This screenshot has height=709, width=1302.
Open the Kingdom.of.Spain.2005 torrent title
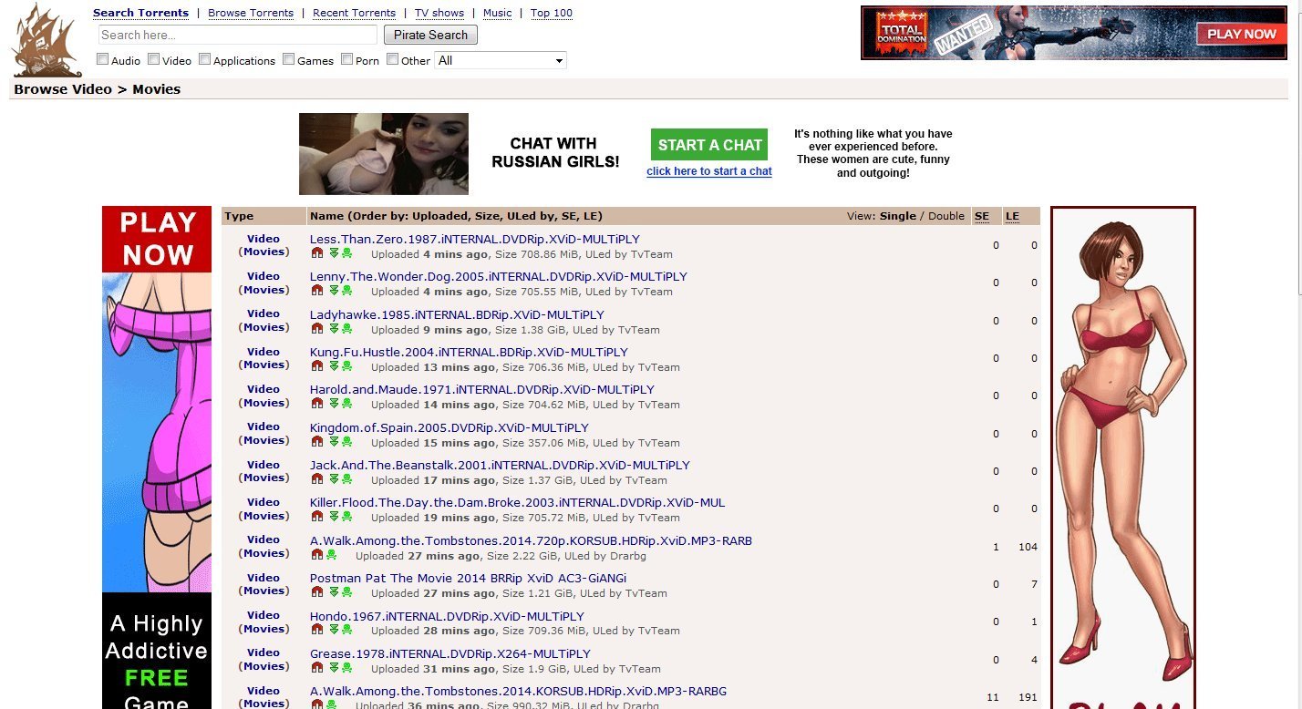coord(449,427)
